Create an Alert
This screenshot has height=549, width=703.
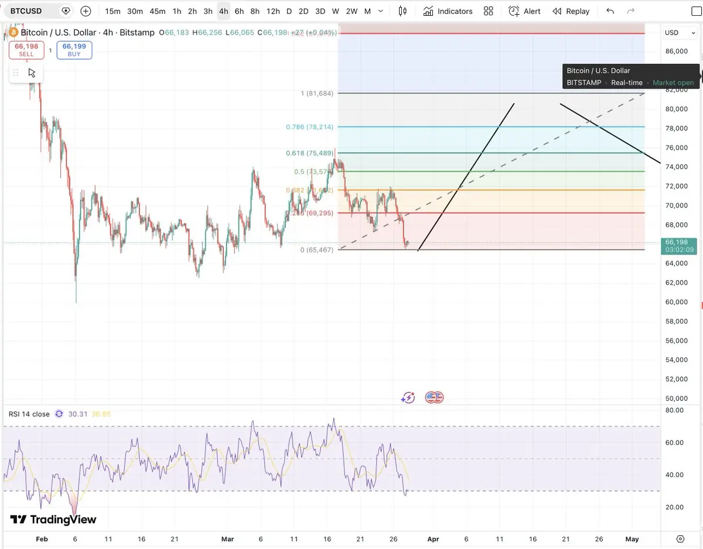point(524,11)
